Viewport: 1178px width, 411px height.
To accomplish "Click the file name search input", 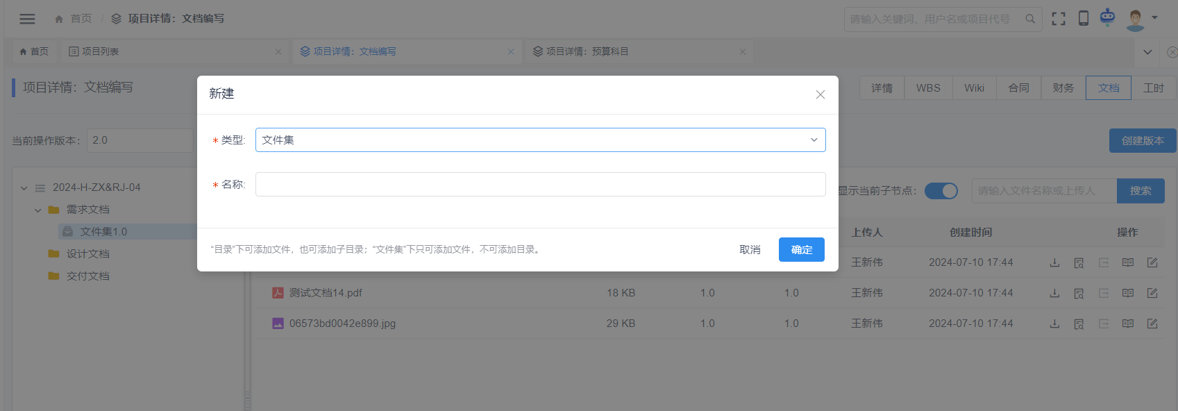I will pos(1045,191).
